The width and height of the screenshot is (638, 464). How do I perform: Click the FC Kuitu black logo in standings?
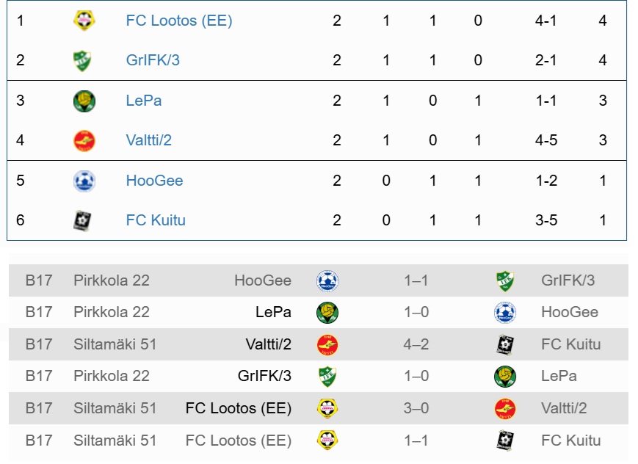(x=83, y=220)
